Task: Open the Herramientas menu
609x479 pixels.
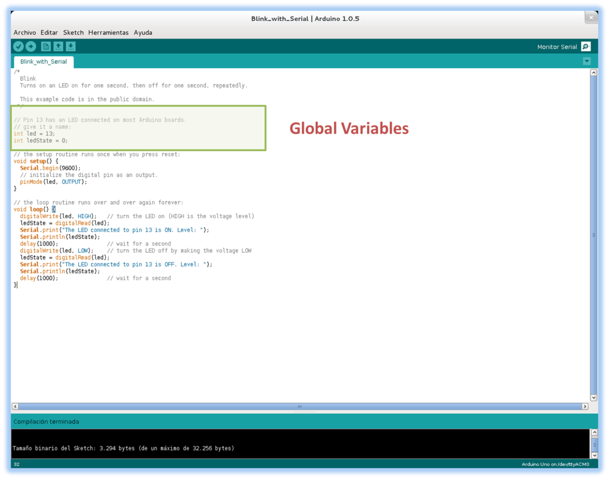Action: 109,32
